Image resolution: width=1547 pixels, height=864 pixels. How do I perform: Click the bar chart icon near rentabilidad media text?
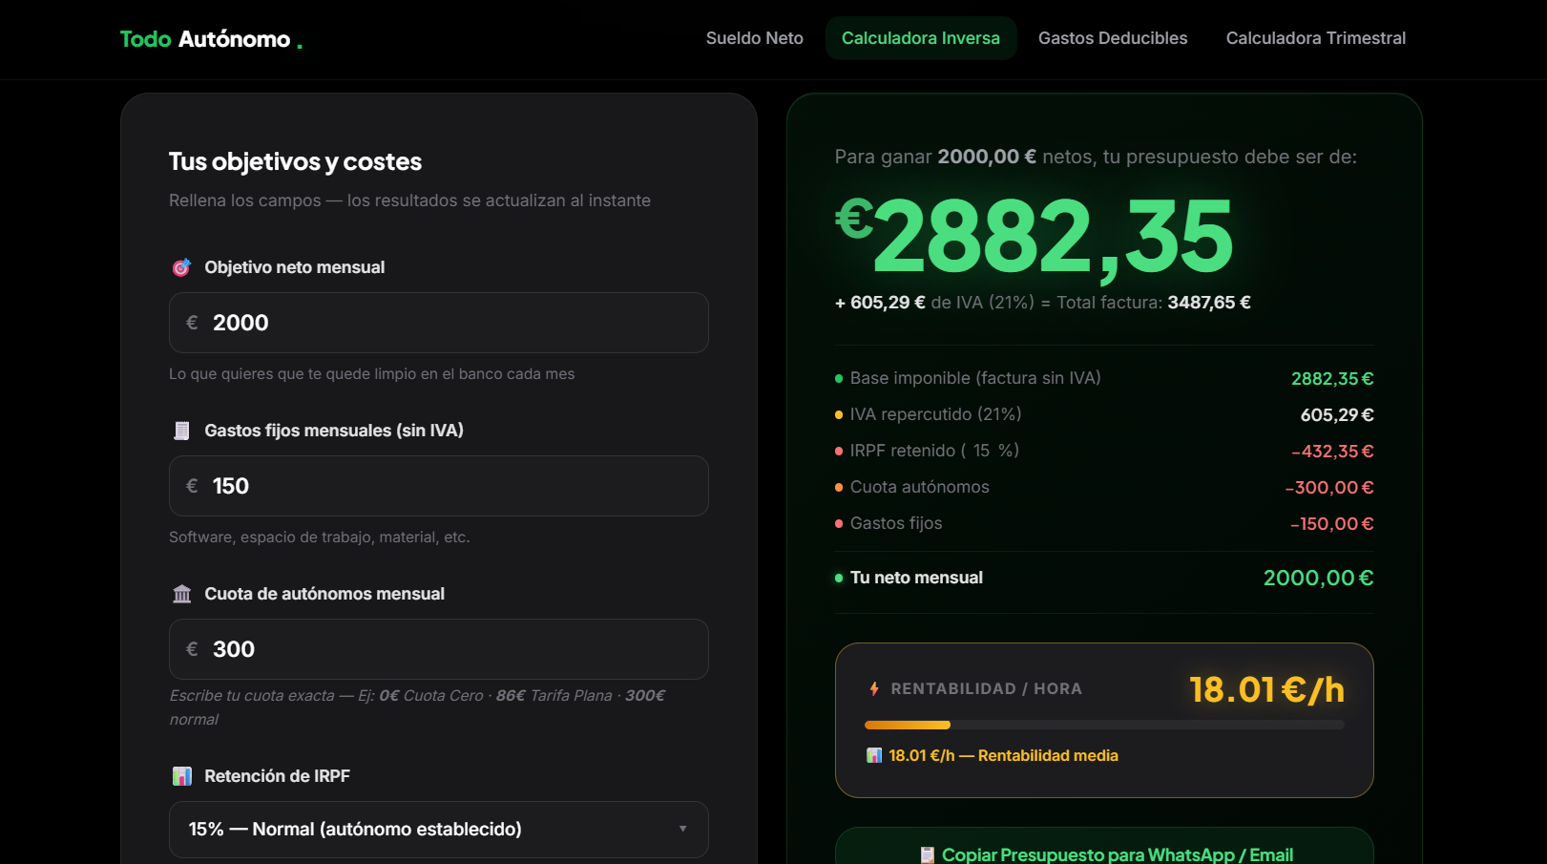tap(873, 755)
